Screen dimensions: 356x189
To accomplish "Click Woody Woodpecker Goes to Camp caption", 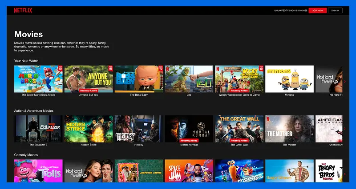I will tap(239, 95).
